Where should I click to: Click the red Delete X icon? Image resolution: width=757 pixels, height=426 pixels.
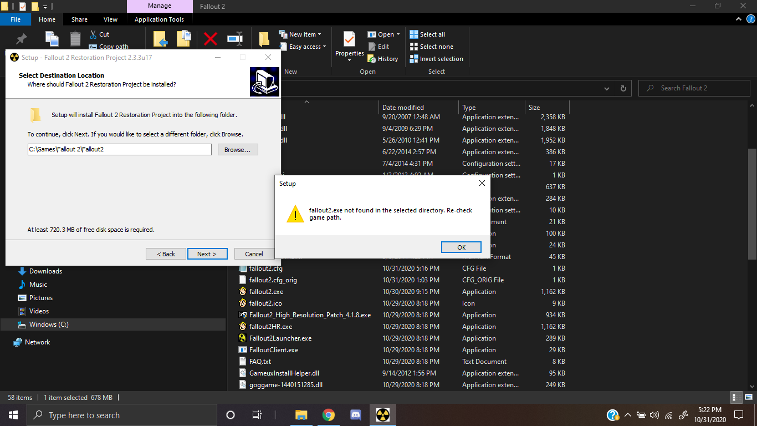point(211,39)
